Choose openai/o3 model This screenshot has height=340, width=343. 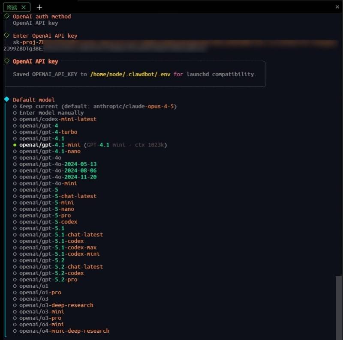coord(30,299)
